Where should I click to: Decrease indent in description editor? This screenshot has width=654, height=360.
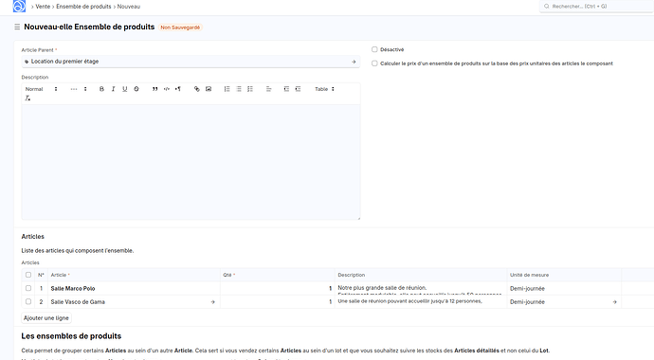(286, 89)
